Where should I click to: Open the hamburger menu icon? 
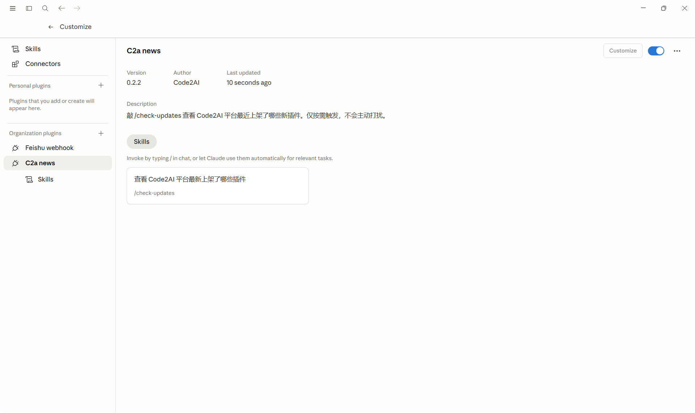pos(13,8)
